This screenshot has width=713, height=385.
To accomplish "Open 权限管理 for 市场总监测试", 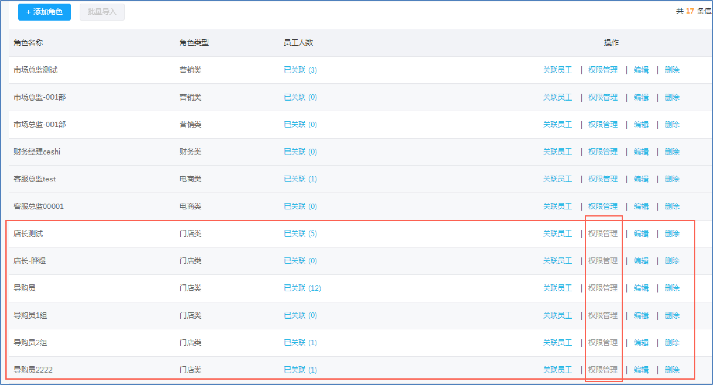I will pos(603,70).
